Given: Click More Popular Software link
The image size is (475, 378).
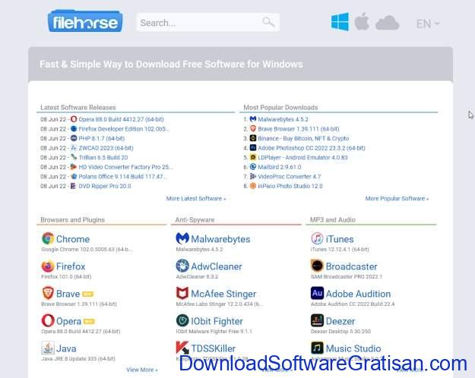Looking at the screenshot, I should [397, 199].
